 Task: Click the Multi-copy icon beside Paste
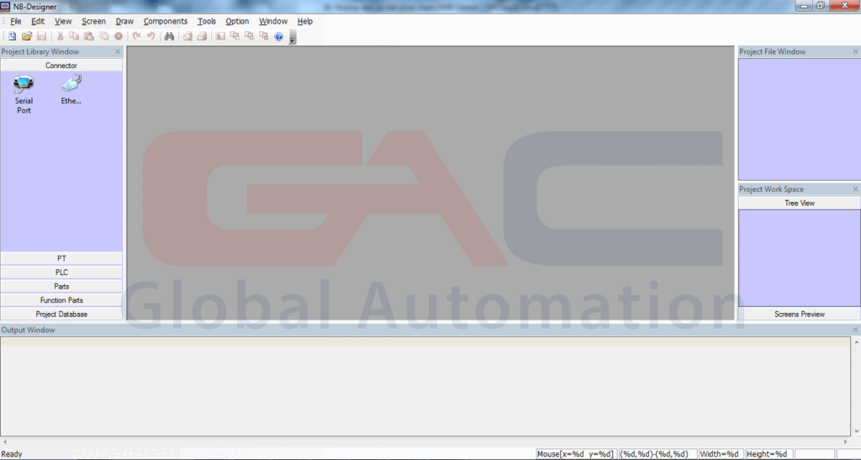103,36
